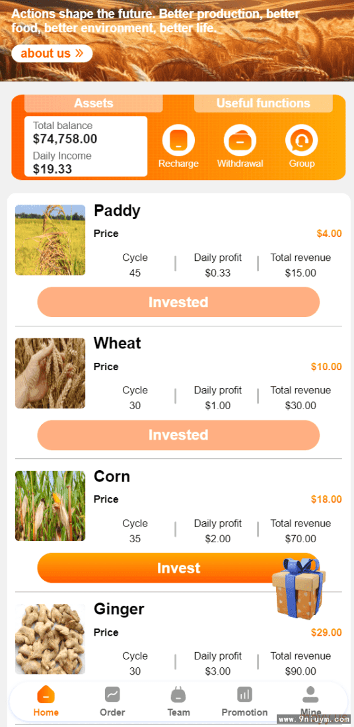This screenshot has height=727, width=354.
Task: Open the Team tab icon
Action: click(x=178, y=695)
